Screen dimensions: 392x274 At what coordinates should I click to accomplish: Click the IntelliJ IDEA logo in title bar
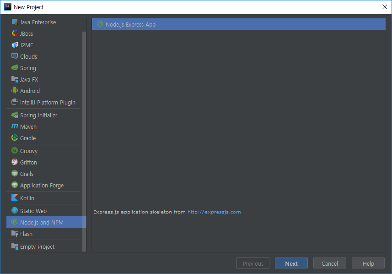pos(8,7)
